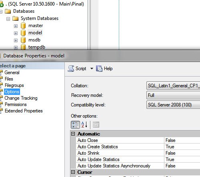
Task: Expand the master database node
Action: [x=16, y=26]
